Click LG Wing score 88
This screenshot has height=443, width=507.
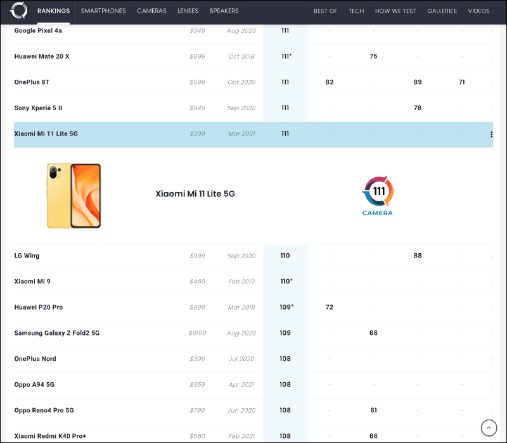pos(418,256)
